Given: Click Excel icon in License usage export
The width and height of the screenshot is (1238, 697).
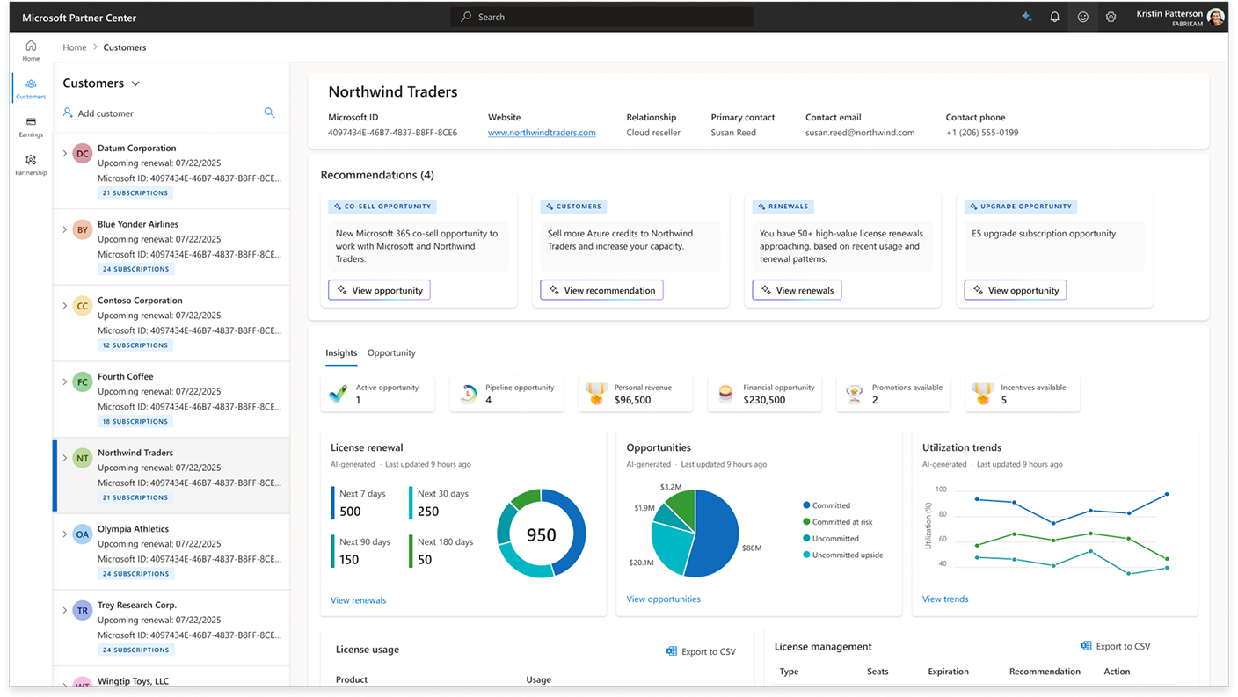Looking at the screenshot, I should (672, 651).
